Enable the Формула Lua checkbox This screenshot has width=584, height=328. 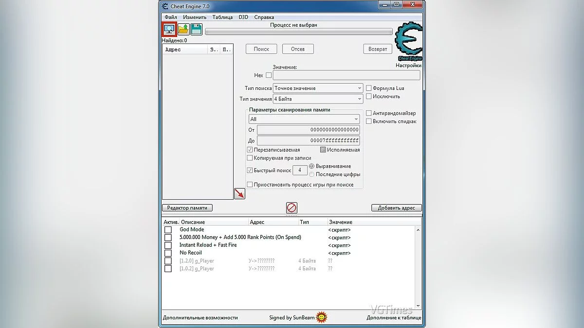click(x=368, y=88)
